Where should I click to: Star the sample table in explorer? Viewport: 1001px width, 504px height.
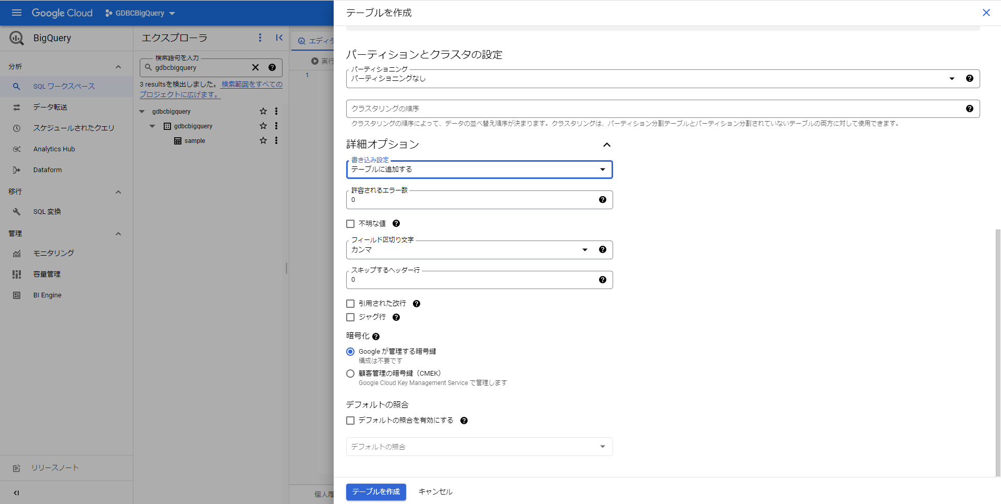click(263, 140)
